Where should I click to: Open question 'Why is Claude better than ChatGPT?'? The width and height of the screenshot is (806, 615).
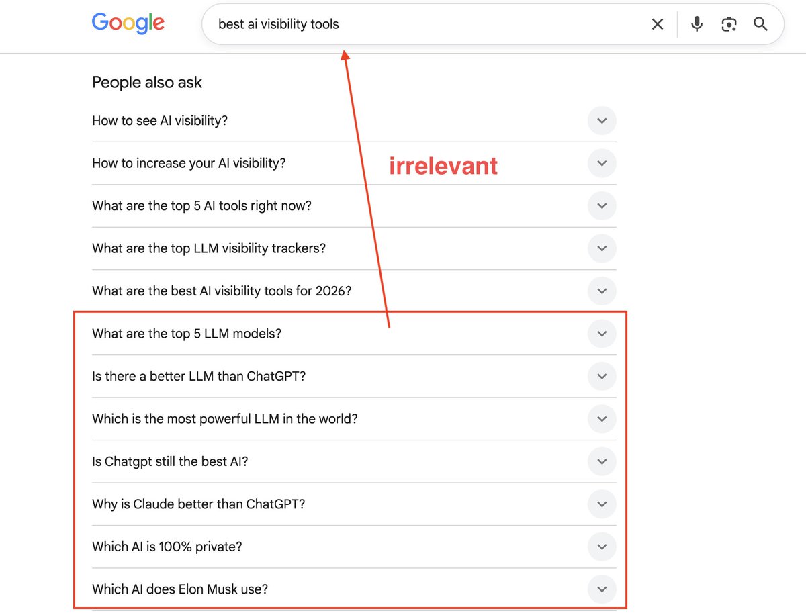[x=199, y=504]
